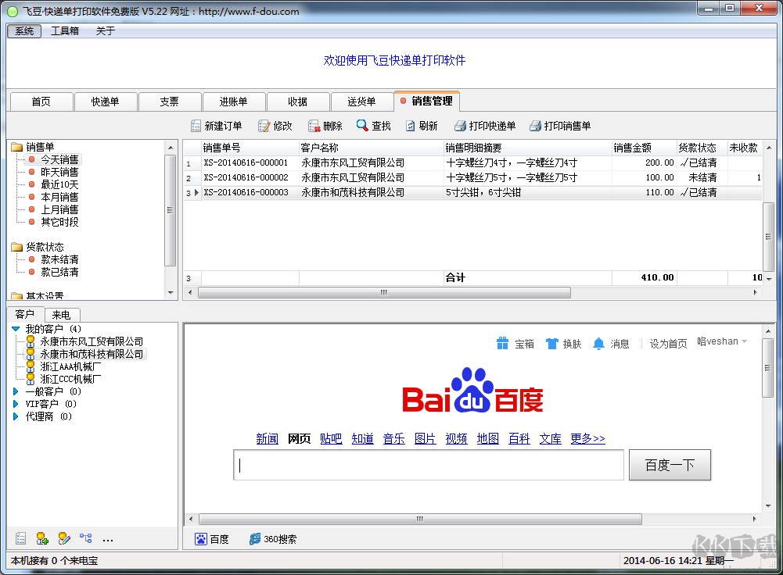The height and width of the screenshot is (575, 783).
Task: Click the add customer icon in the bottom toolbar
Action: point(42,538)
